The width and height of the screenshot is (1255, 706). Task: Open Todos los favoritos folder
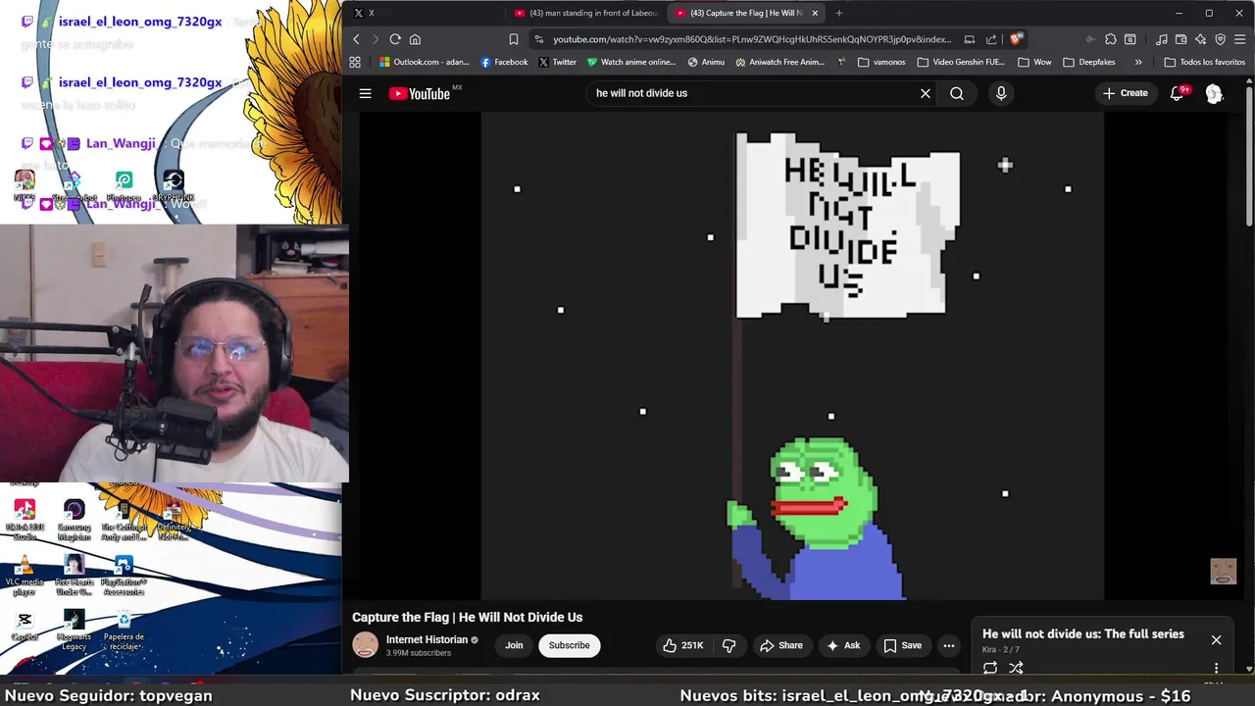[x=1204, y=62]
